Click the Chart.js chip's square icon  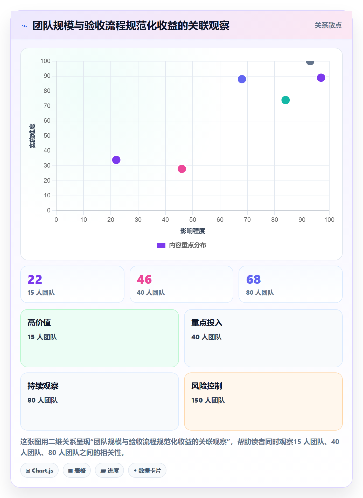[x=28, y=471]
